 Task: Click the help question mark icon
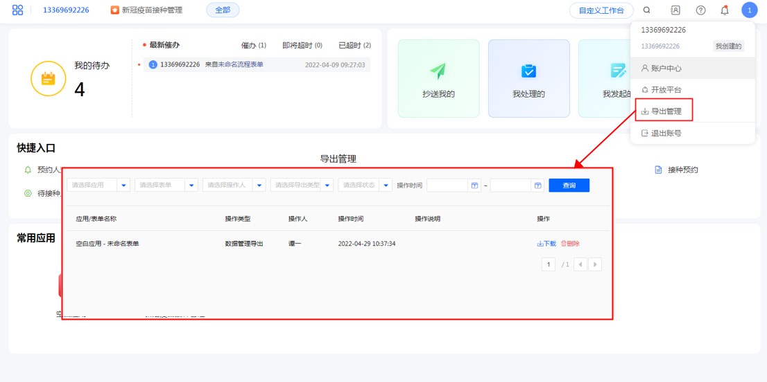pyautogui.click(x=700, y=10)
